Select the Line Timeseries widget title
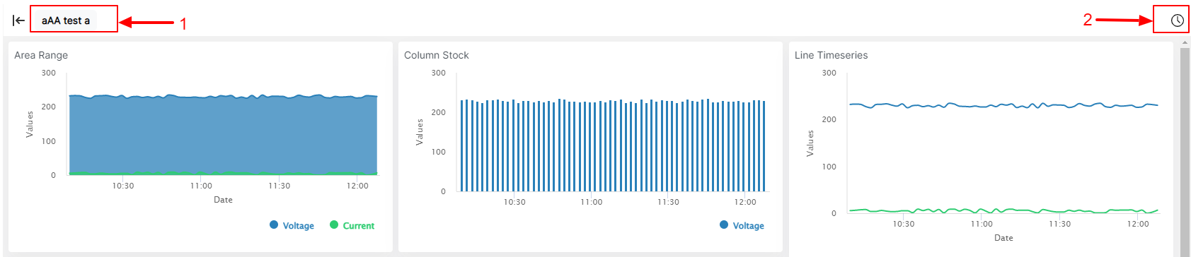 [831, 55]
